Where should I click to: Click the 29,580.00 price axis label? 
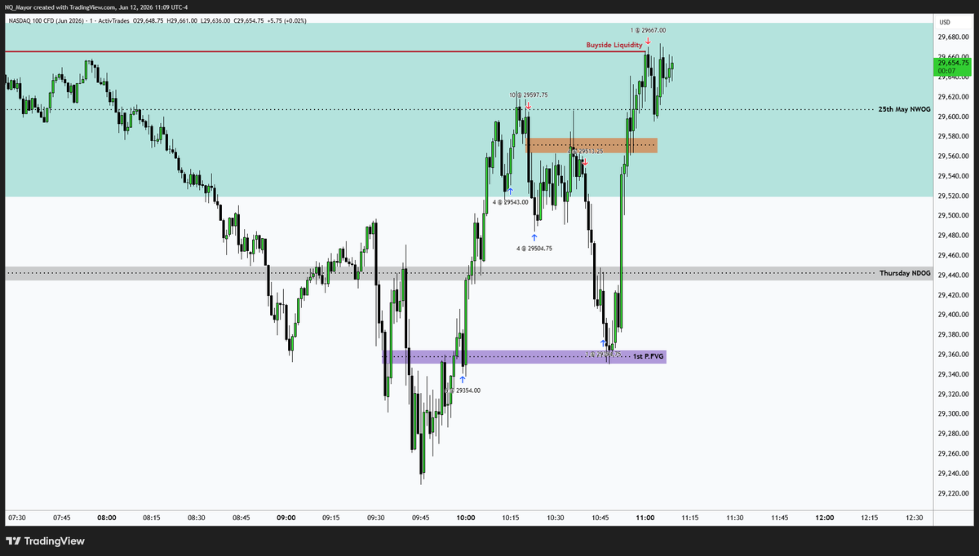pos(953,136)
